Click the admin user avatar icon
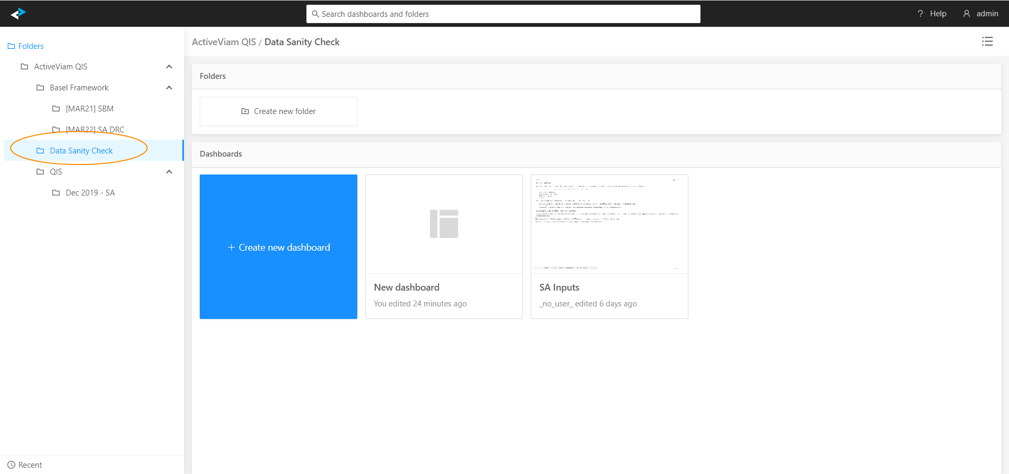The width and height of the screenshot is (1009, 474). [x=966, y=14]
